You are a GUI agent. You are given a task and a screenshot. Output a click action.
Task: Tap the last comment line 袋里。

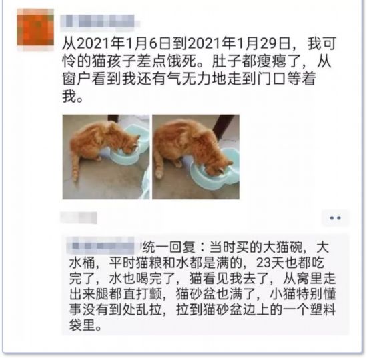[85, 325]
